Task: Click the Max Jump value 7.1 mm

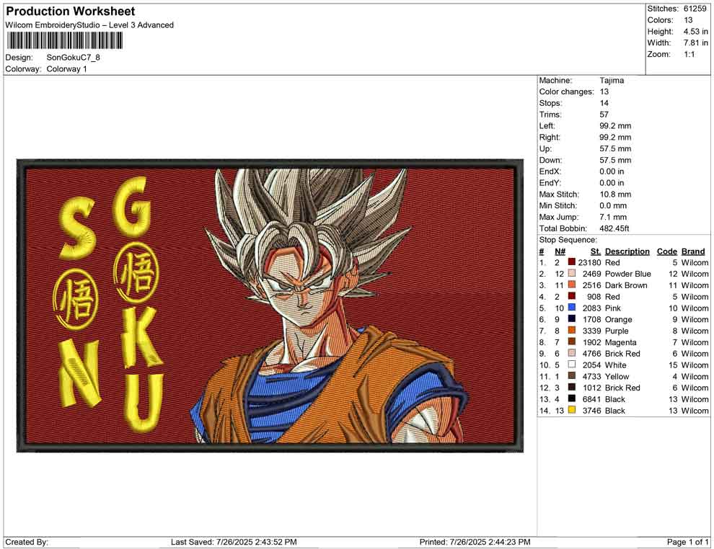Action: [x=613, y=217]
